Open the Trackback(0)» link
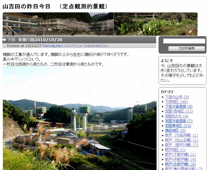210x170 pixels. pyautogui.click(x=96, y=46)
